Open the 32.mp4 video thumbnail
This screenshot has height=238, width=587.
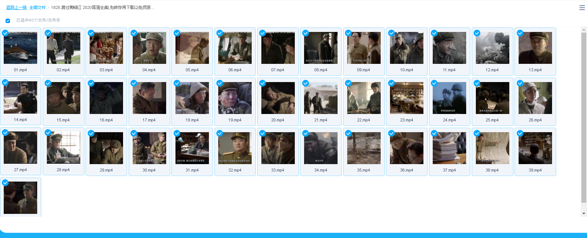(x=235, y=148)
